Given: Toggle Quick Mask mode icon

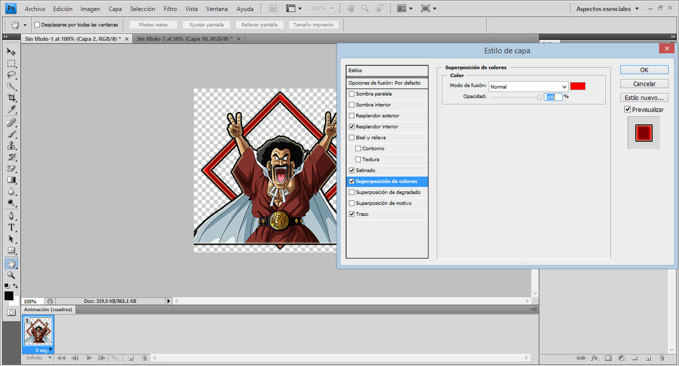Looking at the screenshot, I should 11,312.
